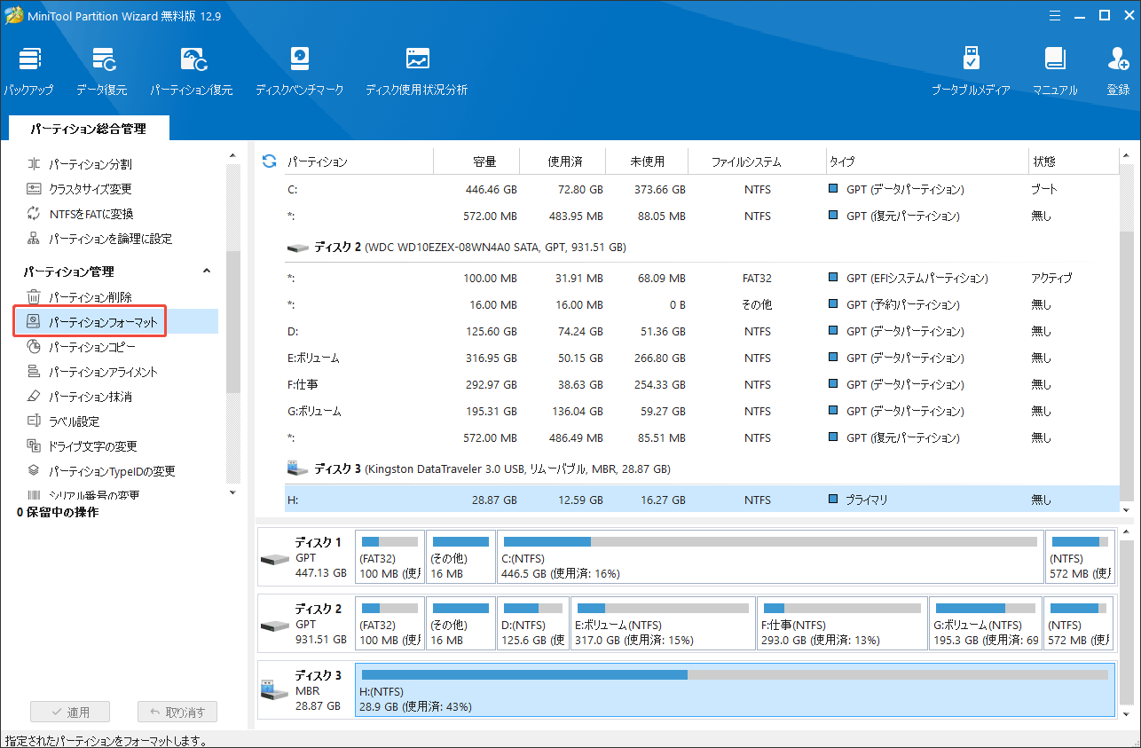Viewport: 1141px width, 748px height.
Task: Select the H: partition row
Action: (701, 500)
